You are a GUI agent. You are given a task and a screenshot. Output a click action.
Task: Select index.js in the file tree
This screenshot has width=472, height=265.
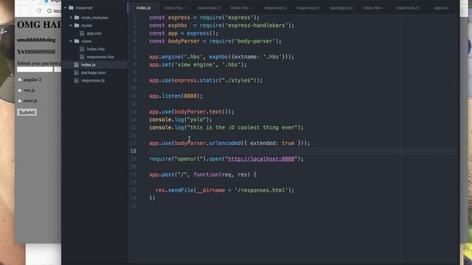88,65
